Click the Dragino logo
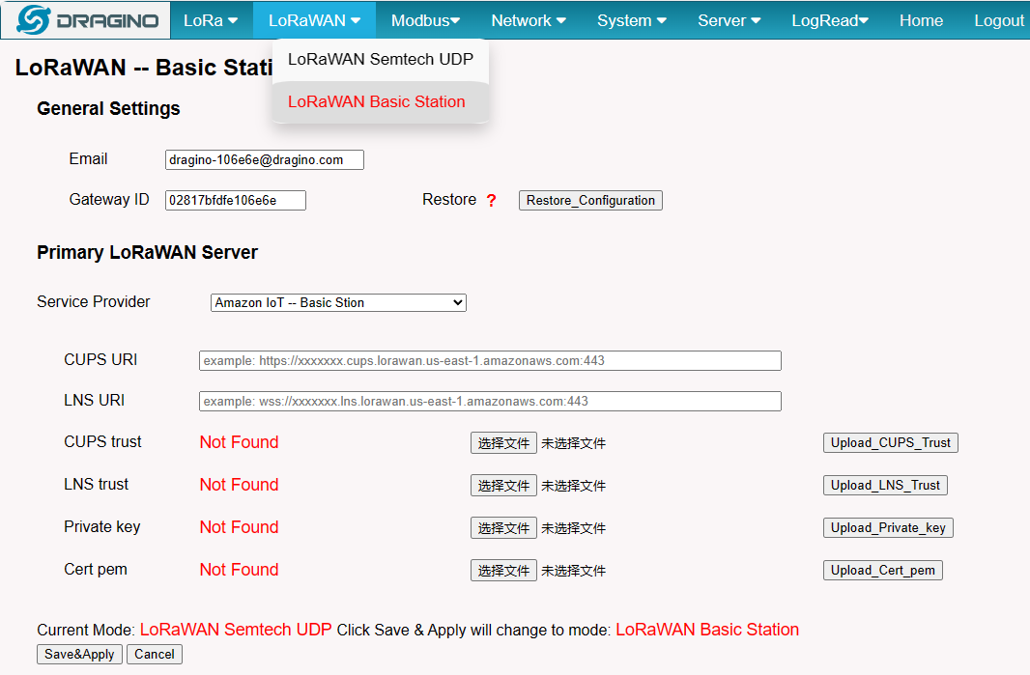Screen dimensions: 1030x675 tap(87, 20)
